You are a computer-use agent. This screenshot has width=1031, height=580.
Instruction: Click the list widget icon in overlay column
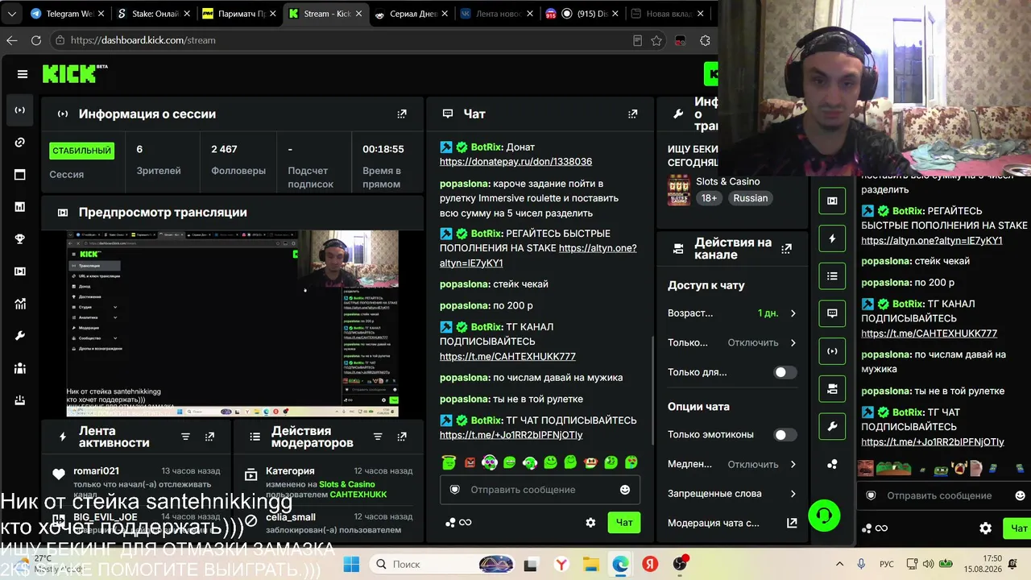click(832, 276)
